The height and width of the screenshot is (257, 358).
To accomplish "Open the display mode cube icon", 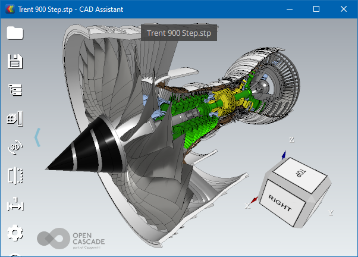I will coord(15,118).
